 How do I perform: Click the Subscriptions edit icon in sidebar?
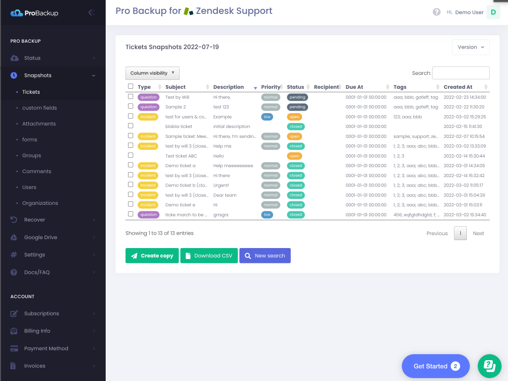(14, 314)
